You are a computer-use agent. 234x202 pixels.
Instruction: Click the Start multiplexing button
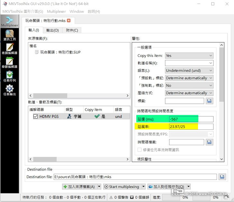122,187
